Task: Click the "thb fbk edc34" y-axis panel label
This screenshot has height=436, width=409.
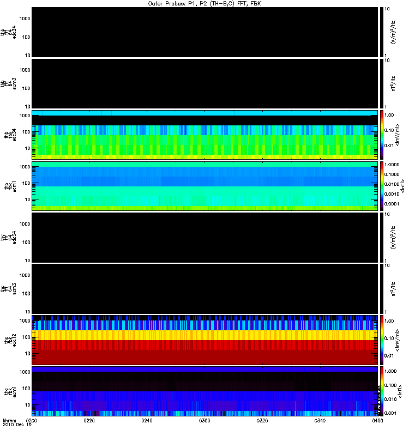Action: click(x=10, y=135)
